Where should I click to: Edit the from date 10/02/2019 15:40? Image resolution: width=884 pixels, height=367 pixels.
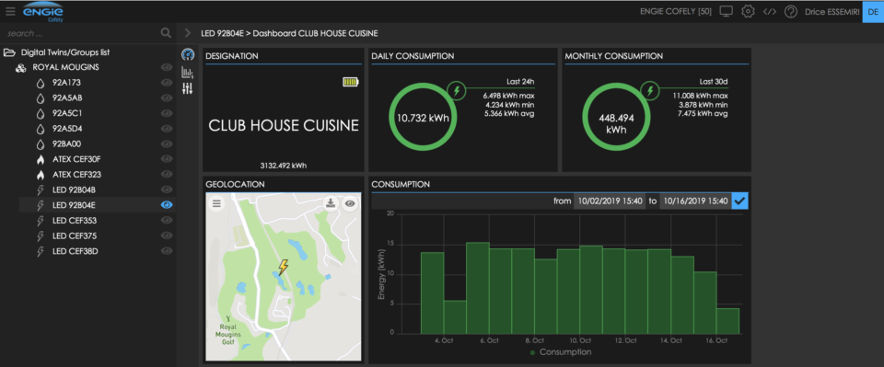click(610, 201)
